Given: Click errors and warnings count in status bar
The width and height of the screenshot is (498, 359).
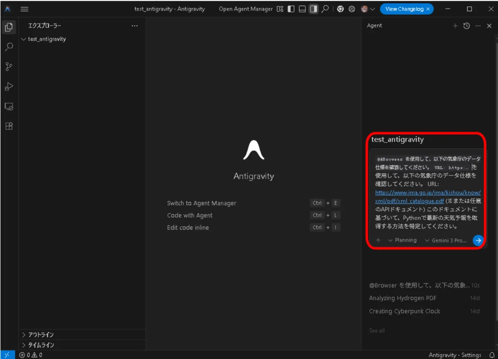Looking at the screenshot, I should tap(31, 355).
